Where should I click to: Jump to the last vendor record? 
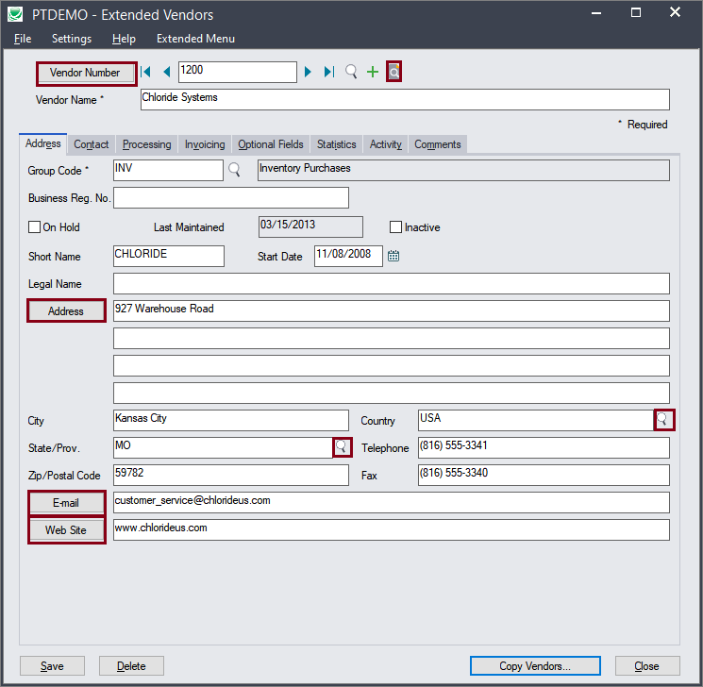tap(328, 72)
